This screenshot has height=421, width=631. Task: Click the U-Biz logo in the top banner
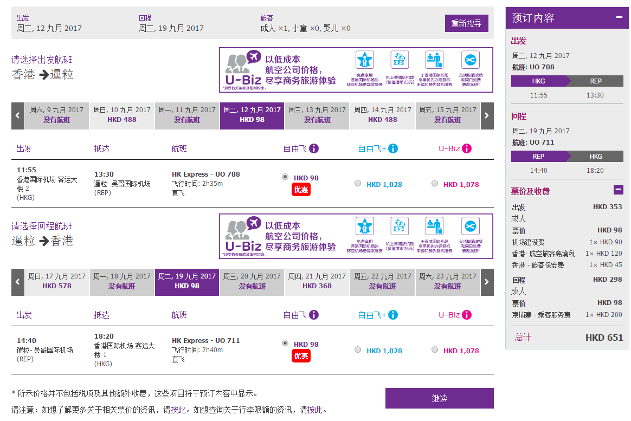tap(243, 68)
